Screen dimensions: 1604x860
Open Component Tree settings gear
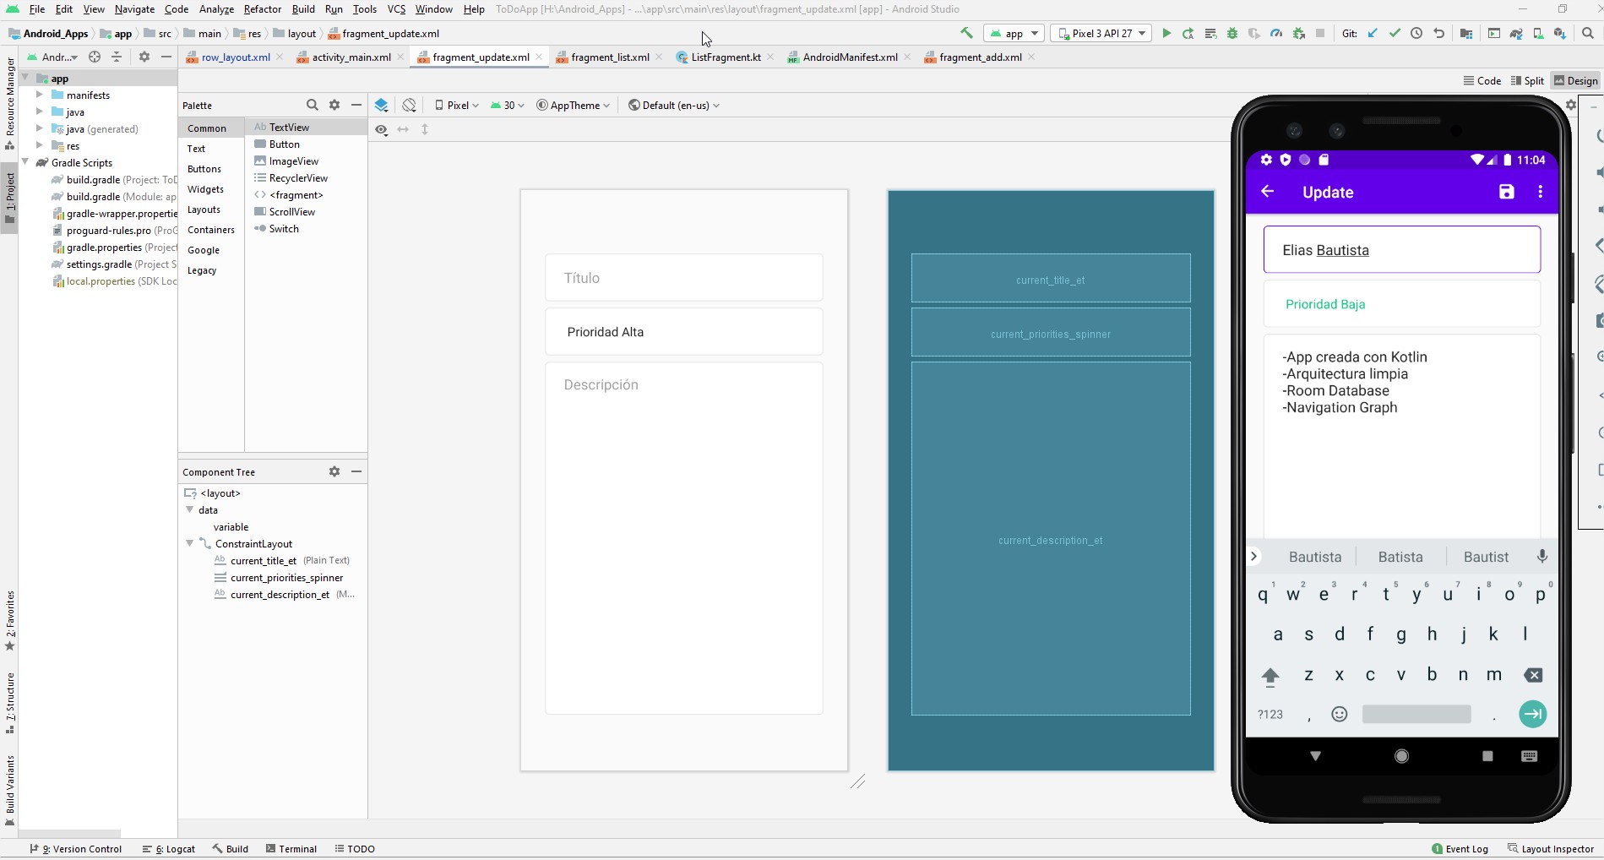click(334, 471)
